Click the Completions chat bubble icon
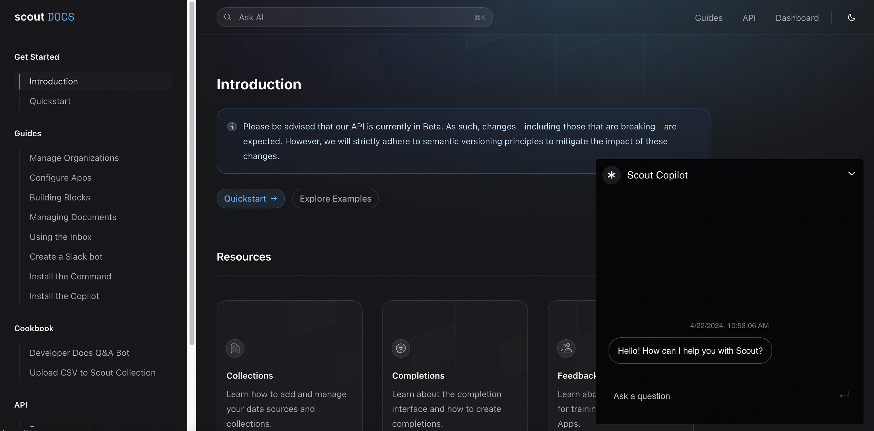Viewport: 874px width, 431px height. 401,348
